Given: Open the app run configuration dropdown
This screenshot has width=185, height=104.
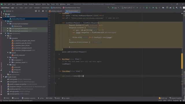Looking at the screenshot, I should [115, 8].
